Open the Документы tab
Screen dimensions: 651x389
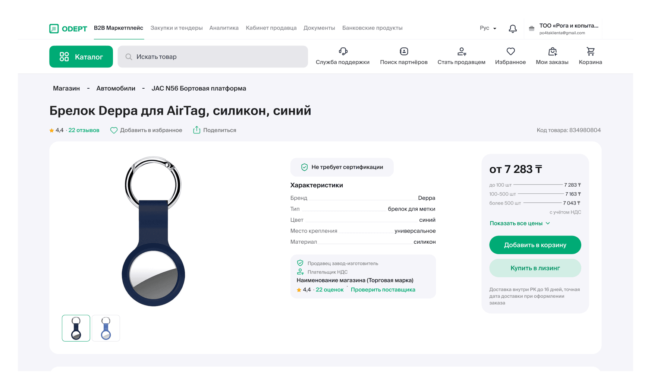[319, 28]
